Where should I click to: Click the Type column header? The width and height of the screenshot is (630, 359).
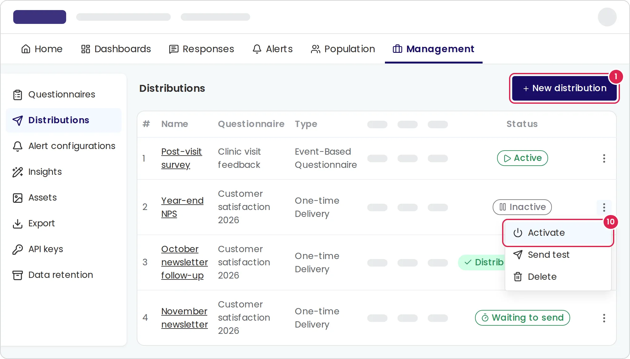click(306, 124)
